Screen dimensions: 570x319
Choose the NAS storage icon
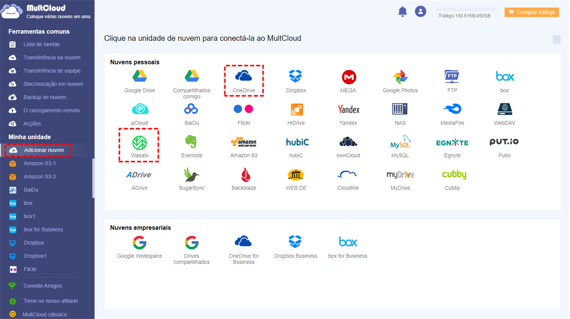[400, 109]
